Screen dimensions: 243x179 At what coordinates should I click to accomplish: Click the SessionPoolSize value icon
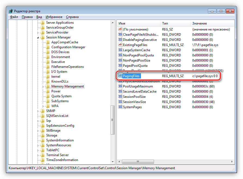[120, 97]
